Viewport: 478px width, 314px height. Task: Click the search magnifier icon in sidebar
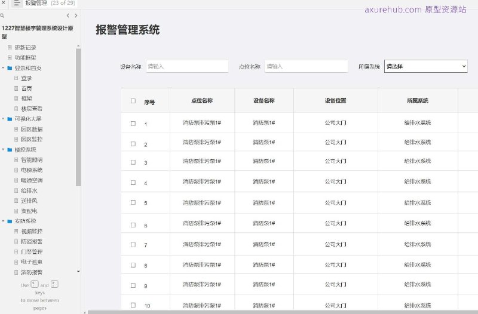click(2, 16)
